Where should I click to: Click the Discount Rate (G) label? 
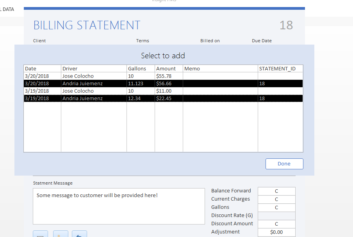tap(232, 215)
